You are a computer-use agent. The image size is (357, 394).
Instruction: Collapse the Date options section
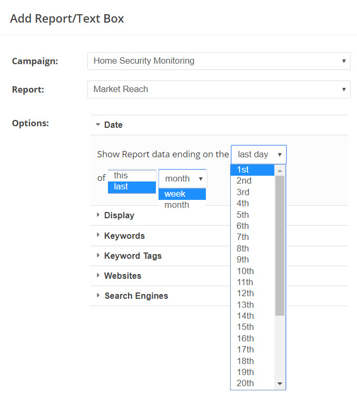(x=113, y=125)
